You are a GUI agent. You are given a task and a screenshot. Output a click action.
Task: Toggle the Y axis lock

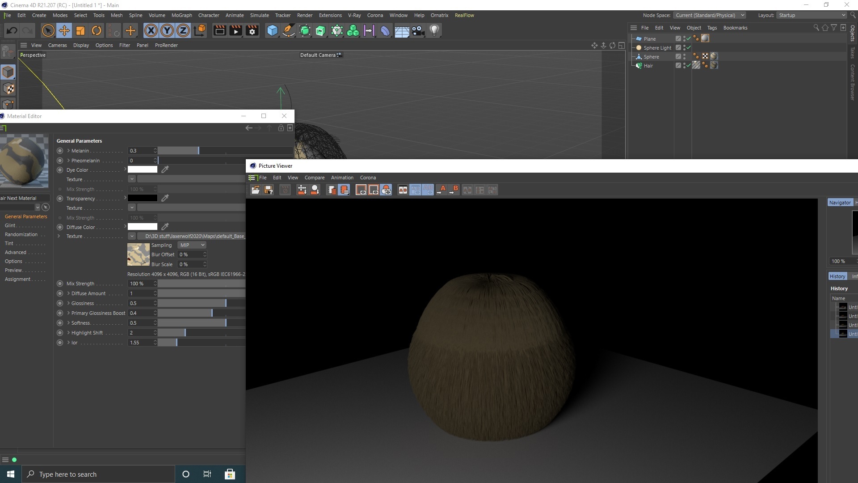coord(167,30)
